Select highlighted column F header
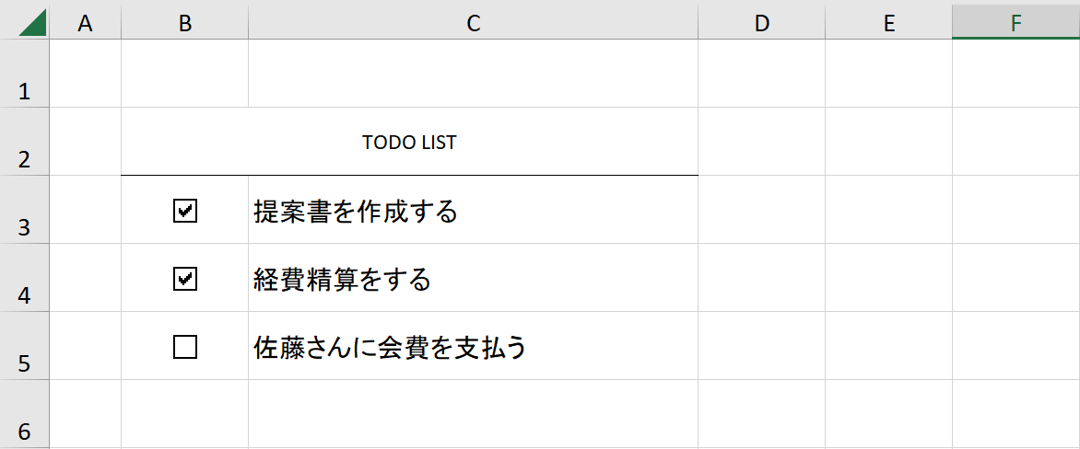The image size is (1080, 449). (1015, 23)
